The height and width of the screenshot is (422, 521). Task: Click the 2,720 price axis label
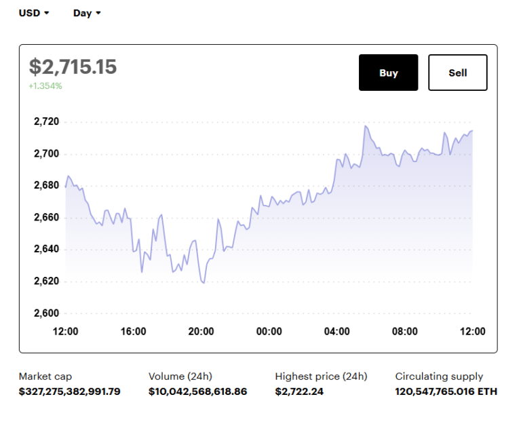(x=46, y=122)
